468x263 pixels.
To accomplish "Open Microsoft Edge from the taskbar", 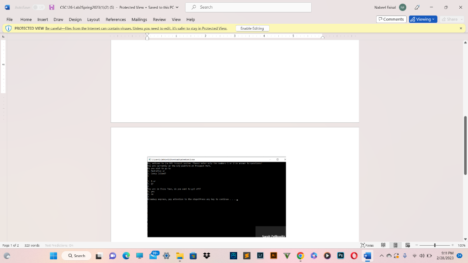I will [x=127, y=256].
